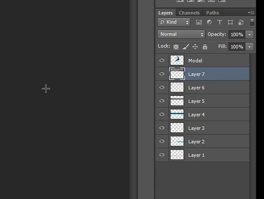Filter for shape layers icon

point(230,22)
